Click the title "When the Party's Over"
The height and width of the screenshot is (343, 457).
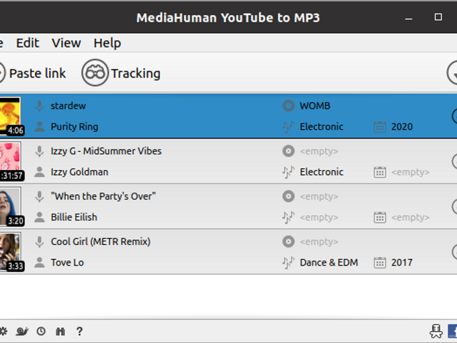(103, 197)
